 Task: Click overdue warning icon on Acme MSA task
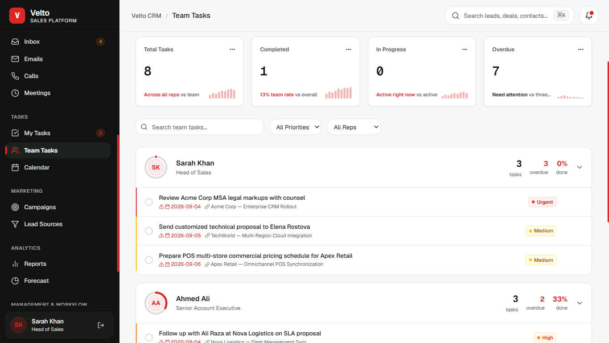click(x=161, y=207)
